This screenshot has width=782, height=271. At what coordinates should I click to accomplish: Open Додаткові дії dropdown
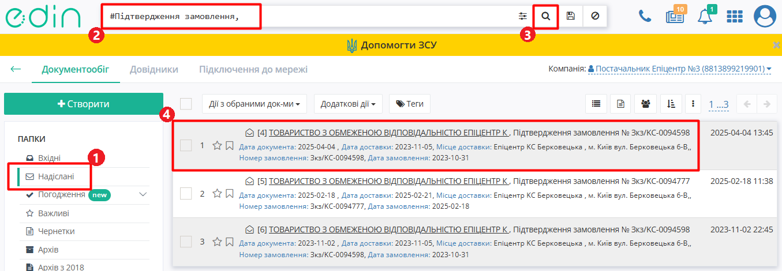pyautogui.click(x=348, y=104)
